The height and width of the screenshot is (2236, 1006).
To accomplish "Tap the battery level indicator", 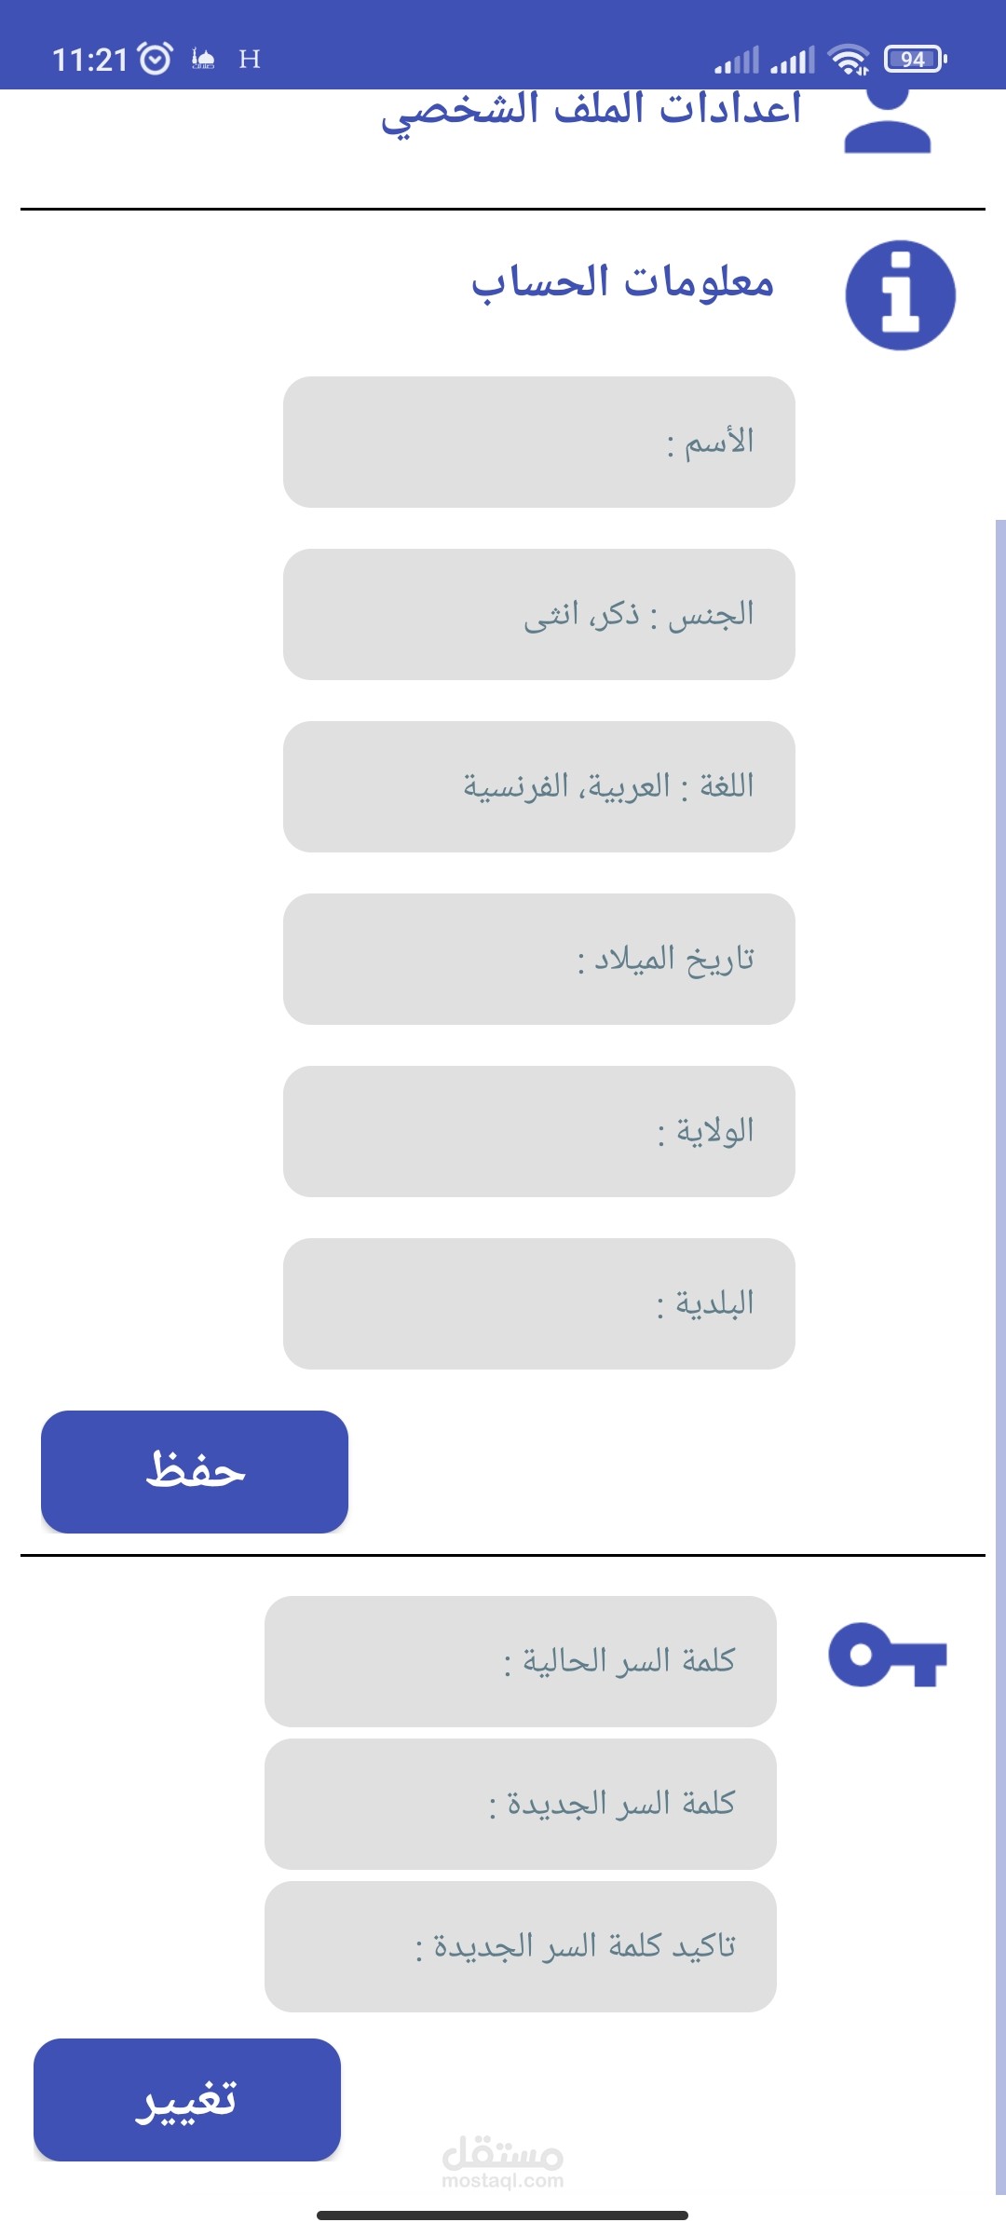I will click(x=916, y=59).
